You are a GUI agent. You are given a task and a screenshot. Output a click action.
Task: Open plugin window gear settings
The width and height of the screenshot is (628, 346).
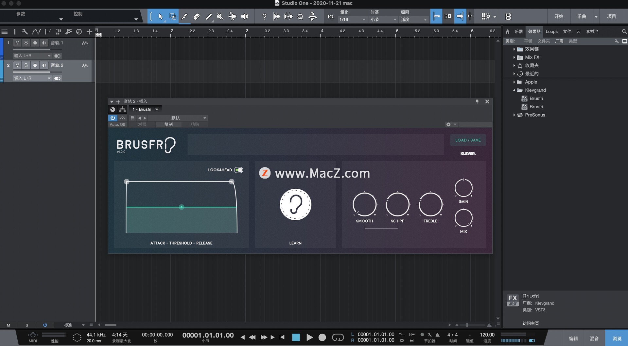(448, 124)
